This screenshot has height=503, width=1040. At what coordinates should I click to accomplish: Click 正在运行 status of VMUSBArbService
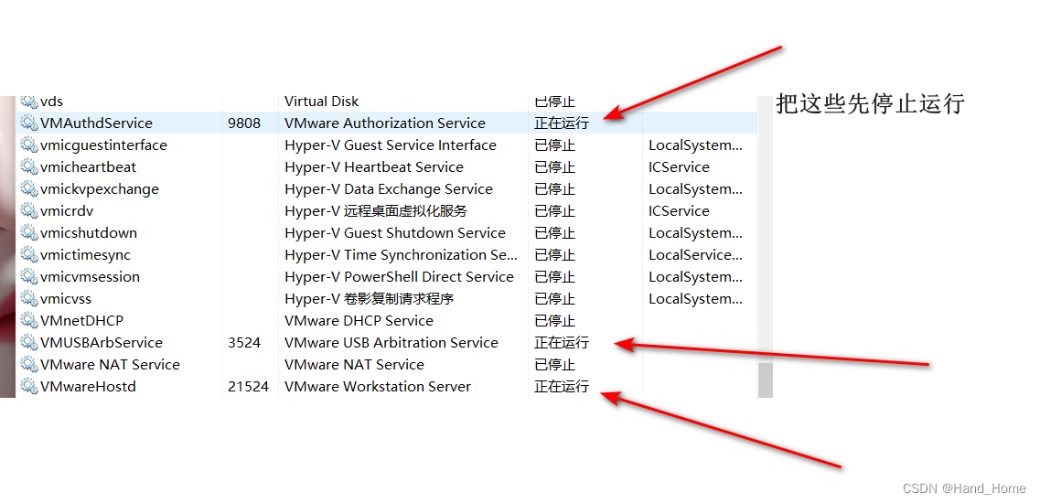coord(561,342)
